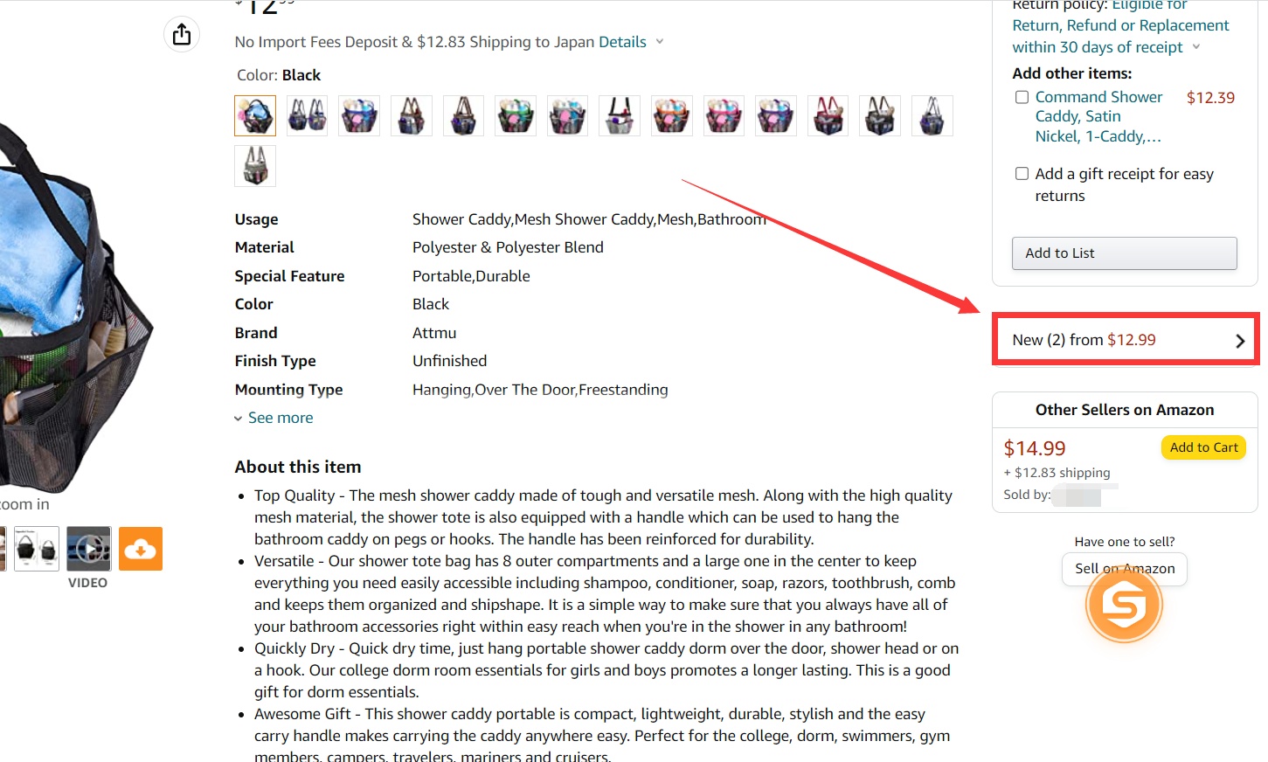The image size is (1268, 762).
Task: Select the first black color swatch
Action: pos(255,115)
